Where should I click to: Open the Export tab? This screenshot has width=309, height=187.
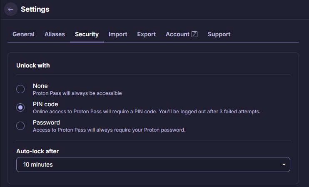147,34
